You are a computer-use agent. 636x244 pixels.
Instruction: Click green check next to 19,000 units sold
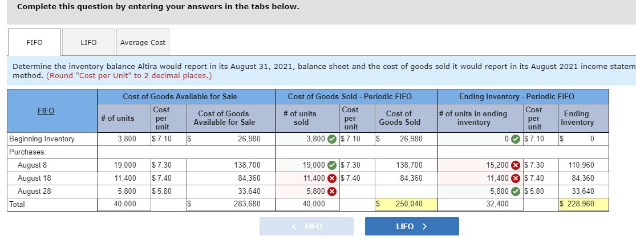click(332, 165)
